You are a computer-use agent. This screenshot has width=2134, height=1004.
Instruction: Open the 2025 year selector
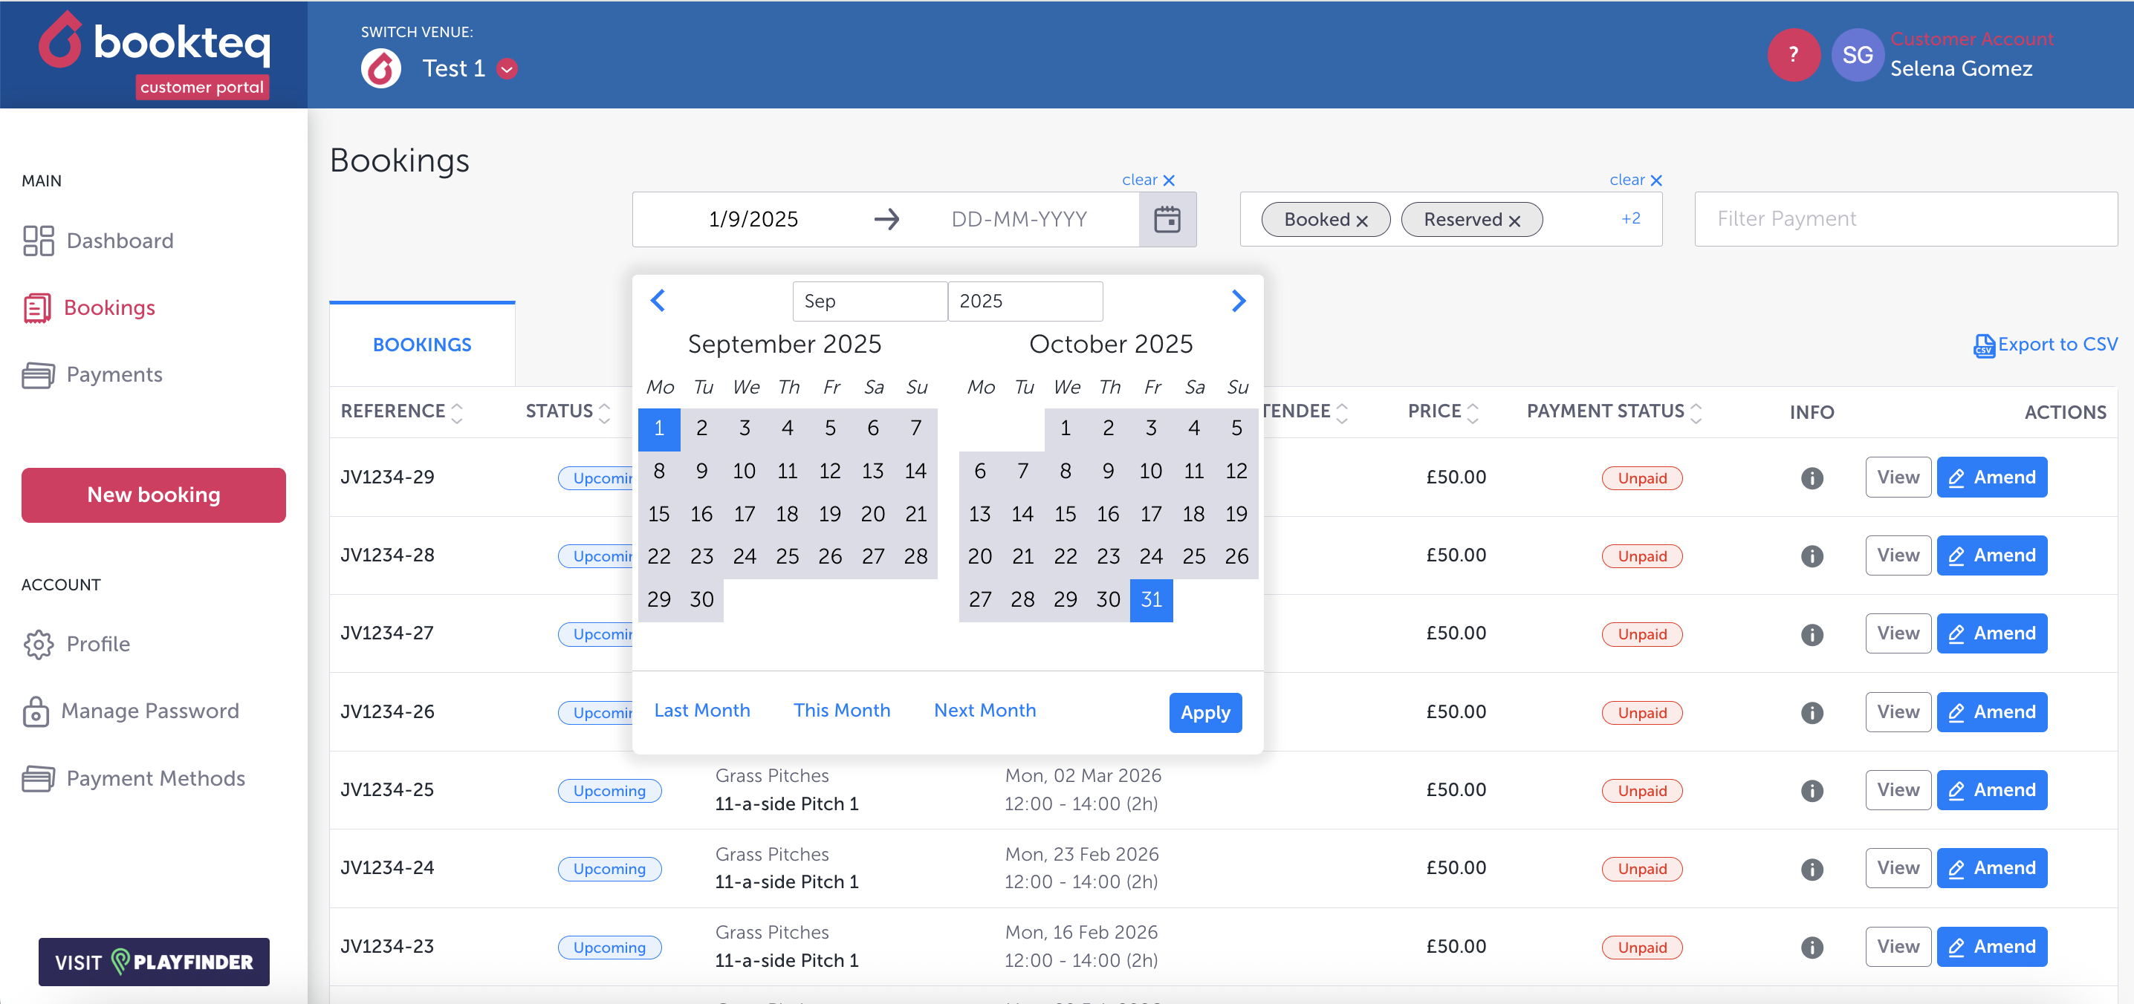[x=1024, y=301]
